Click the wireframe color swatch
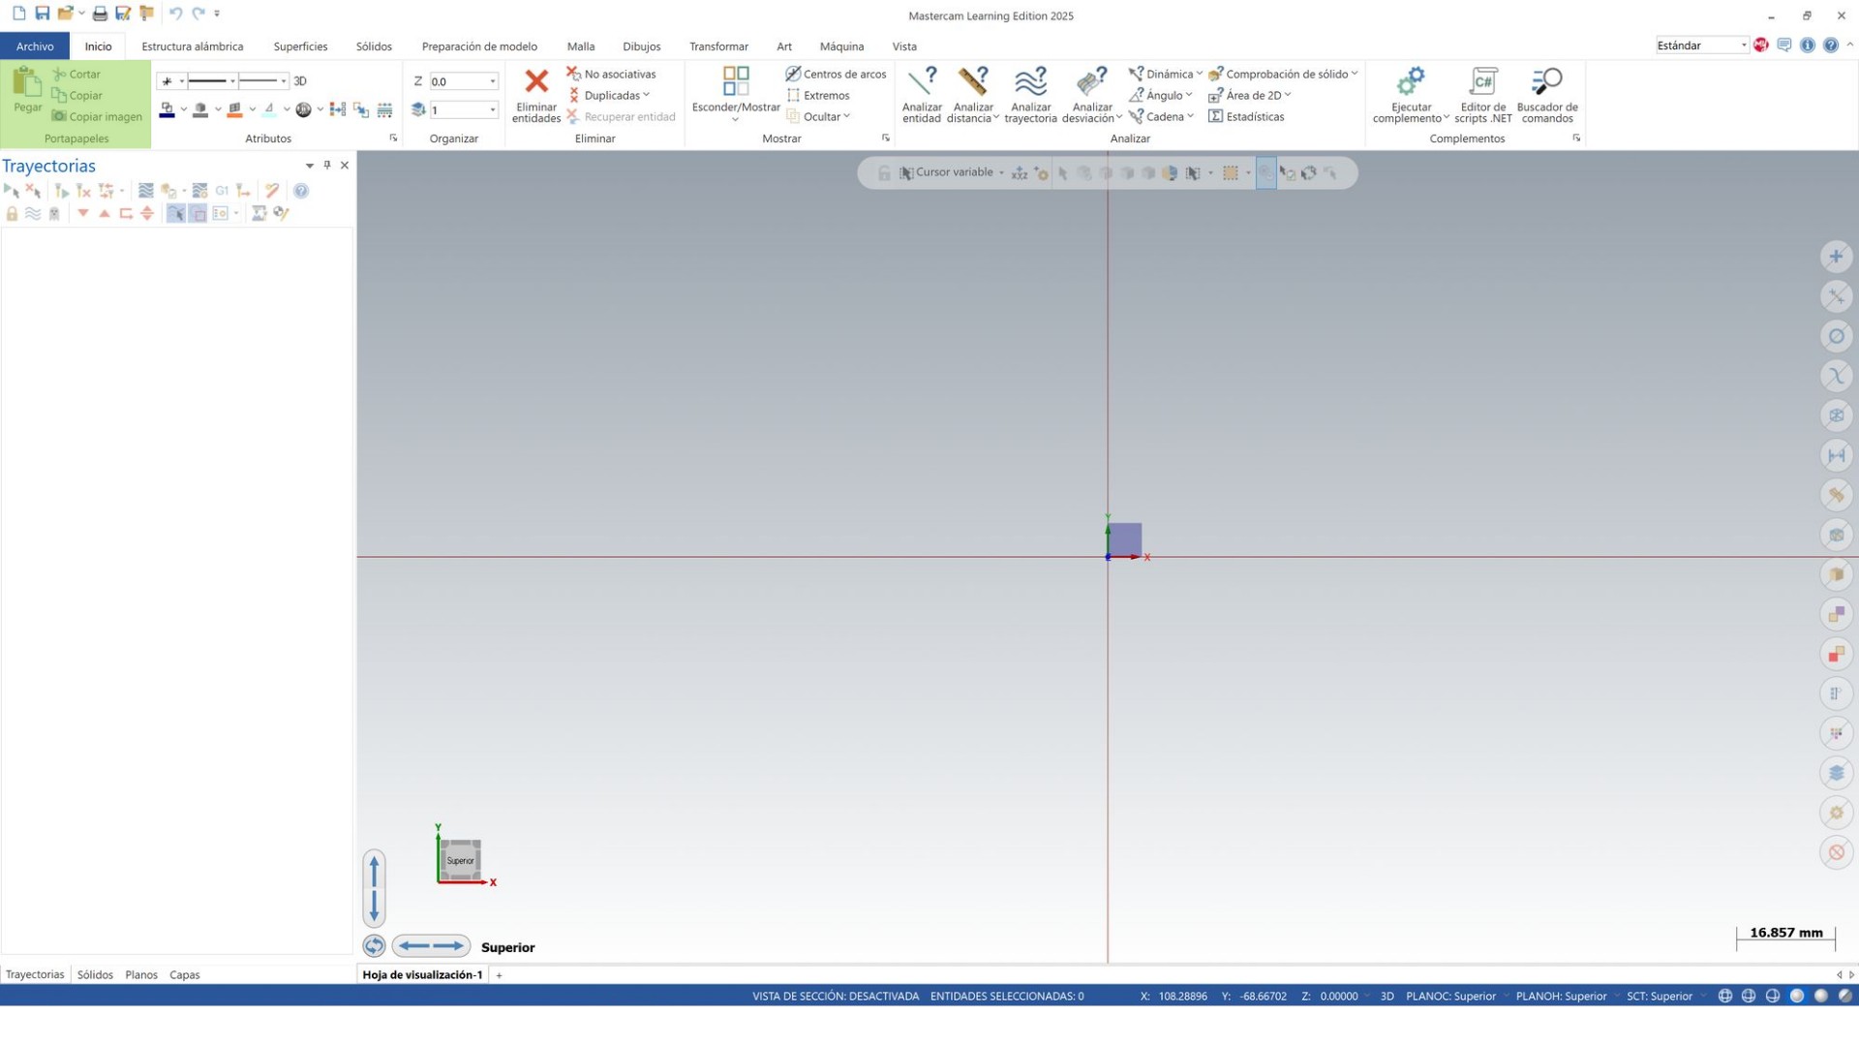The height and width of the screenshot is (1046, 1859). 168,110
